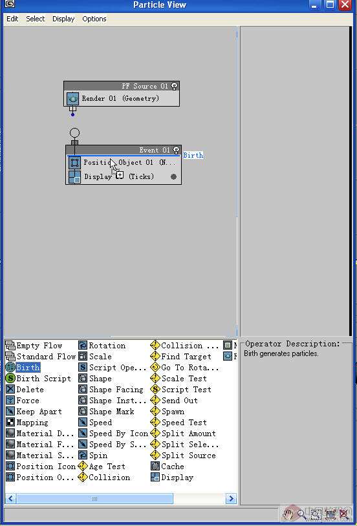Select the Spawn test
The width and height of the screenshot is (357, 526).
click(x=168, y=412)
